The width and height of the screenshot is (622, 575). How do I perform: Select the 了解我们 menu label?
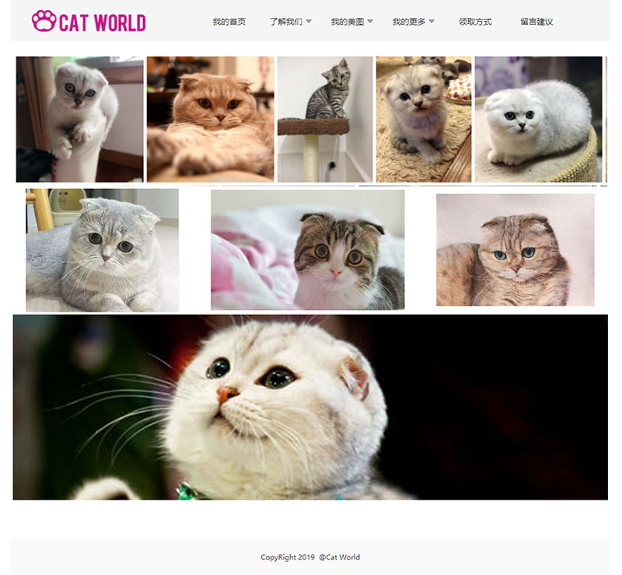285,22
